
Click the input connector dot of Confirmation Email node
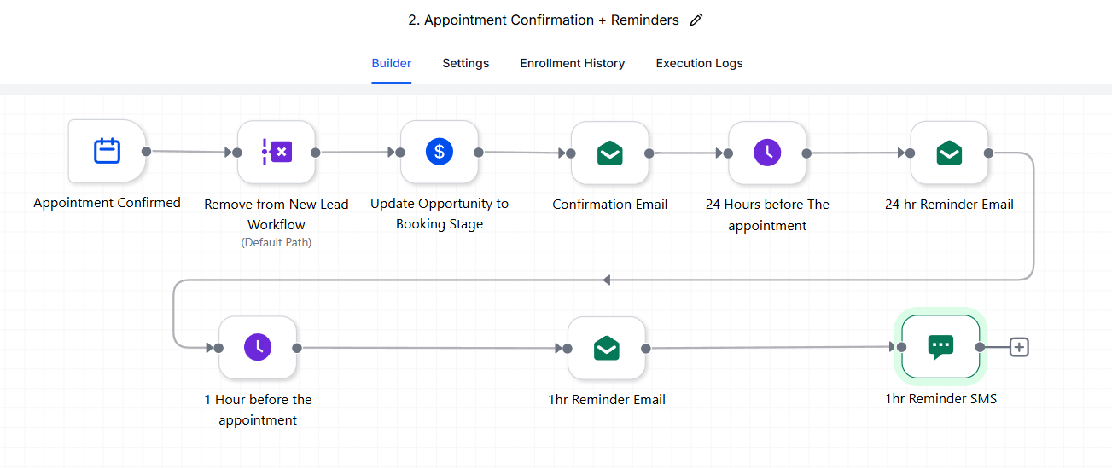(x=571, y=153)
